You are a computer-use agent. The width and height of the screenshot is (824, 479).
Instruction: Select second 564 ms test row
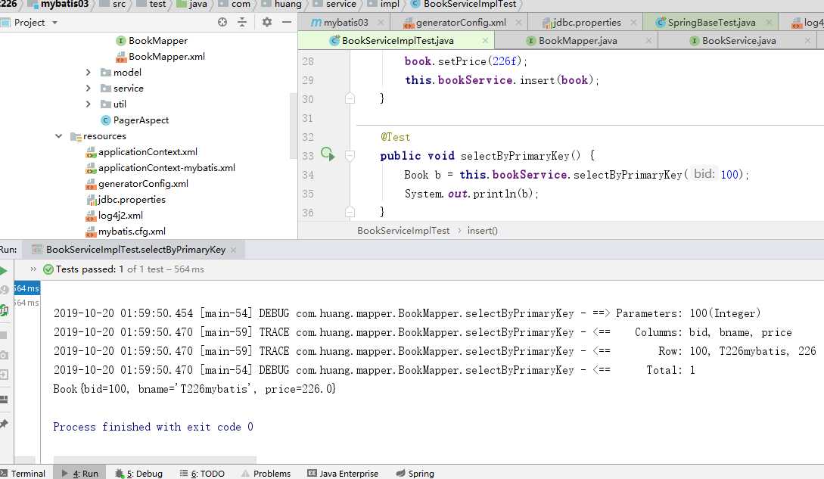point(26,303)
